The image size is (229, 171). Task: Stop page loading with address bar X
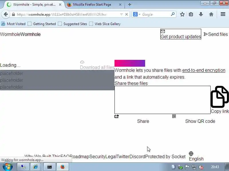coord(127,14)
